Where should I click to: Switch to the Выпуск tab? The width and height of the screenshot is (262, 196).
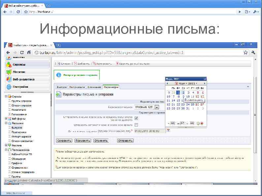(x=62, y=87)
